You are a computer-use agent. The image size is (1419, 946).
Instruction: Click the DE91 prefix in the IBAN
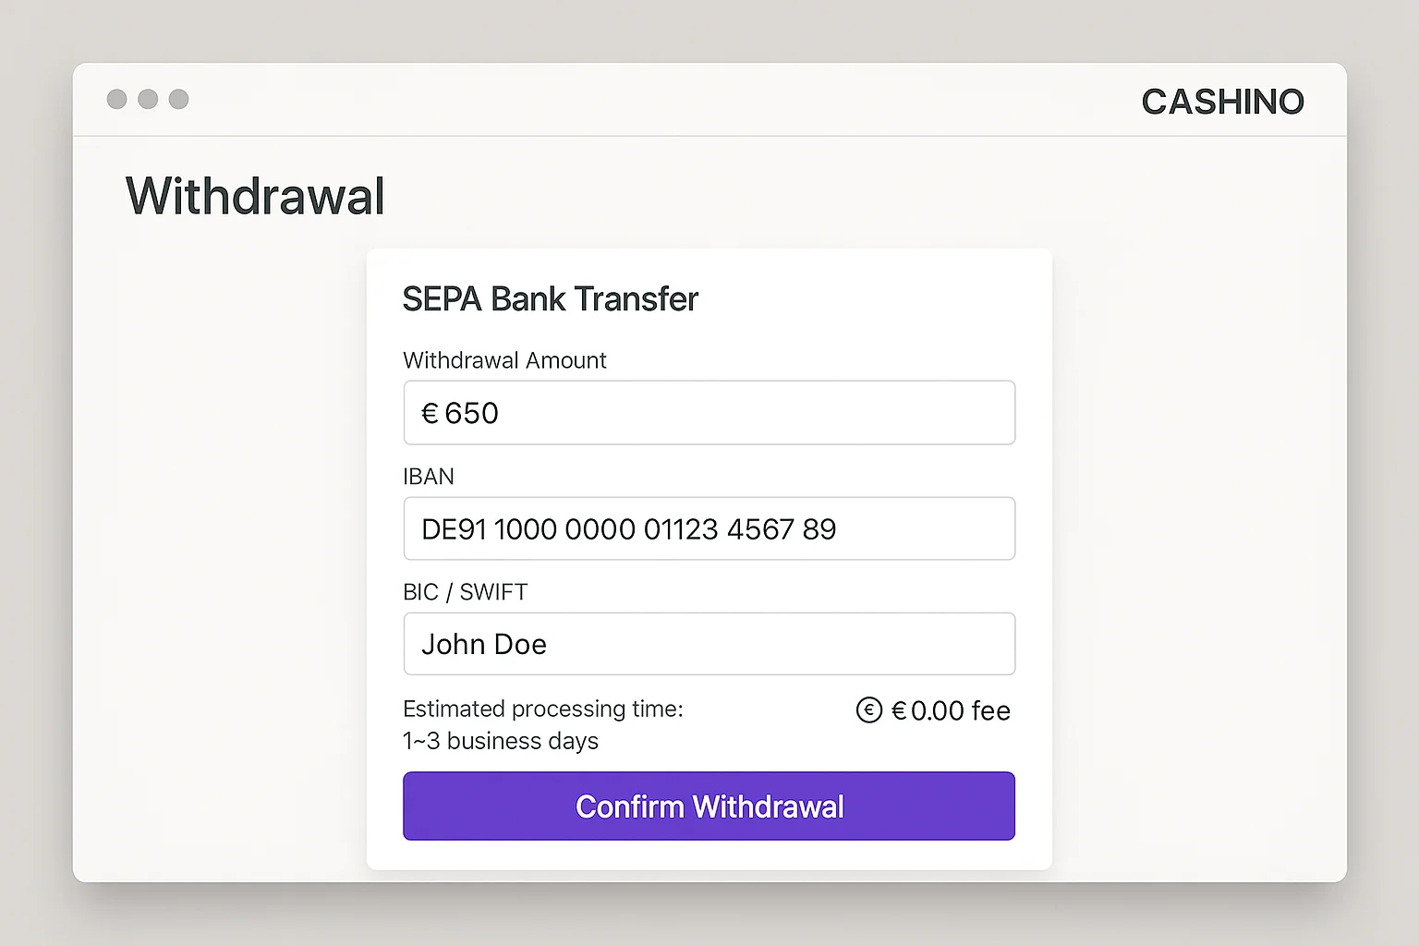[454, 529]
